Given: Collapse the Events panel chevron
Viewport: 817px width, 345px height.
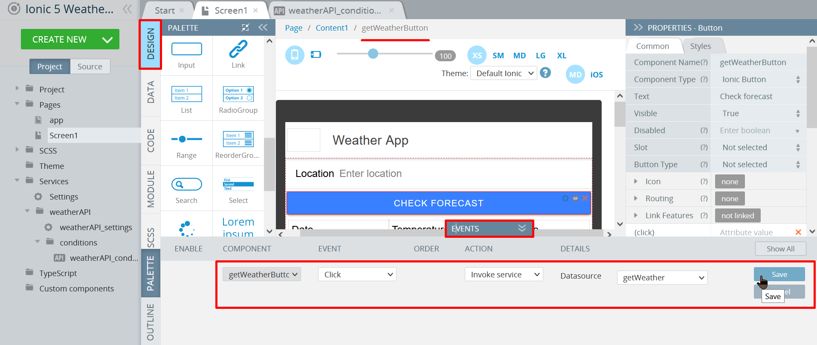Looking at the screenshot, I should (x=522, y=228).
